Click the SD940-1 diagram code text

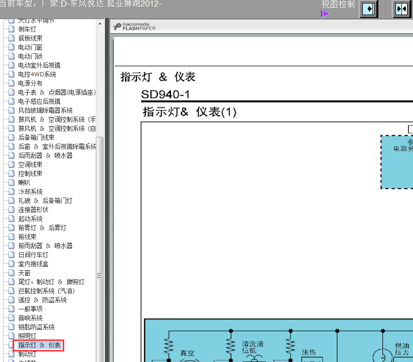tap(166, 94)
